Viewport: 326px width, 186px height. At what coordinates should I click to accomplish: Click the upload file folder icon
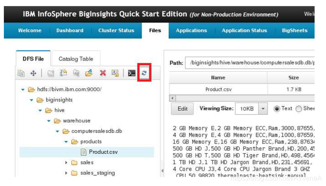[89, 73]
